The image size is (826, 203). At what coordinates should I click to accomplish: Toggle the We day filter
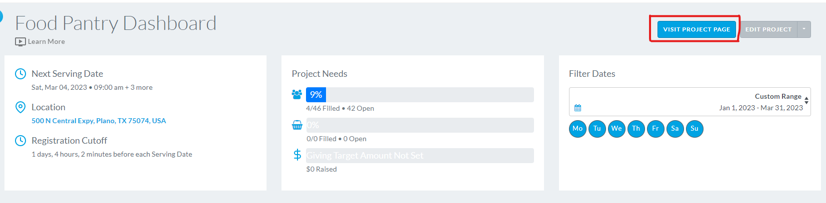tap(616, 129)
